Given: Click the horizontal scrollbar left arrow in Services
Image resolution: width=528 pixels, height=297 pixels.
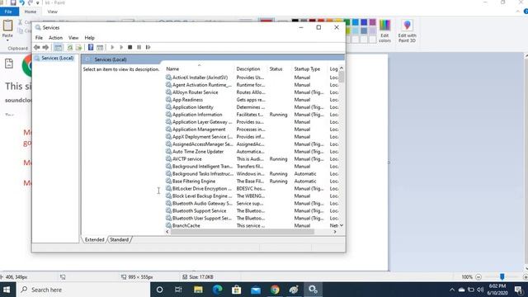Looking at the screenshot, I should [167, 232].
